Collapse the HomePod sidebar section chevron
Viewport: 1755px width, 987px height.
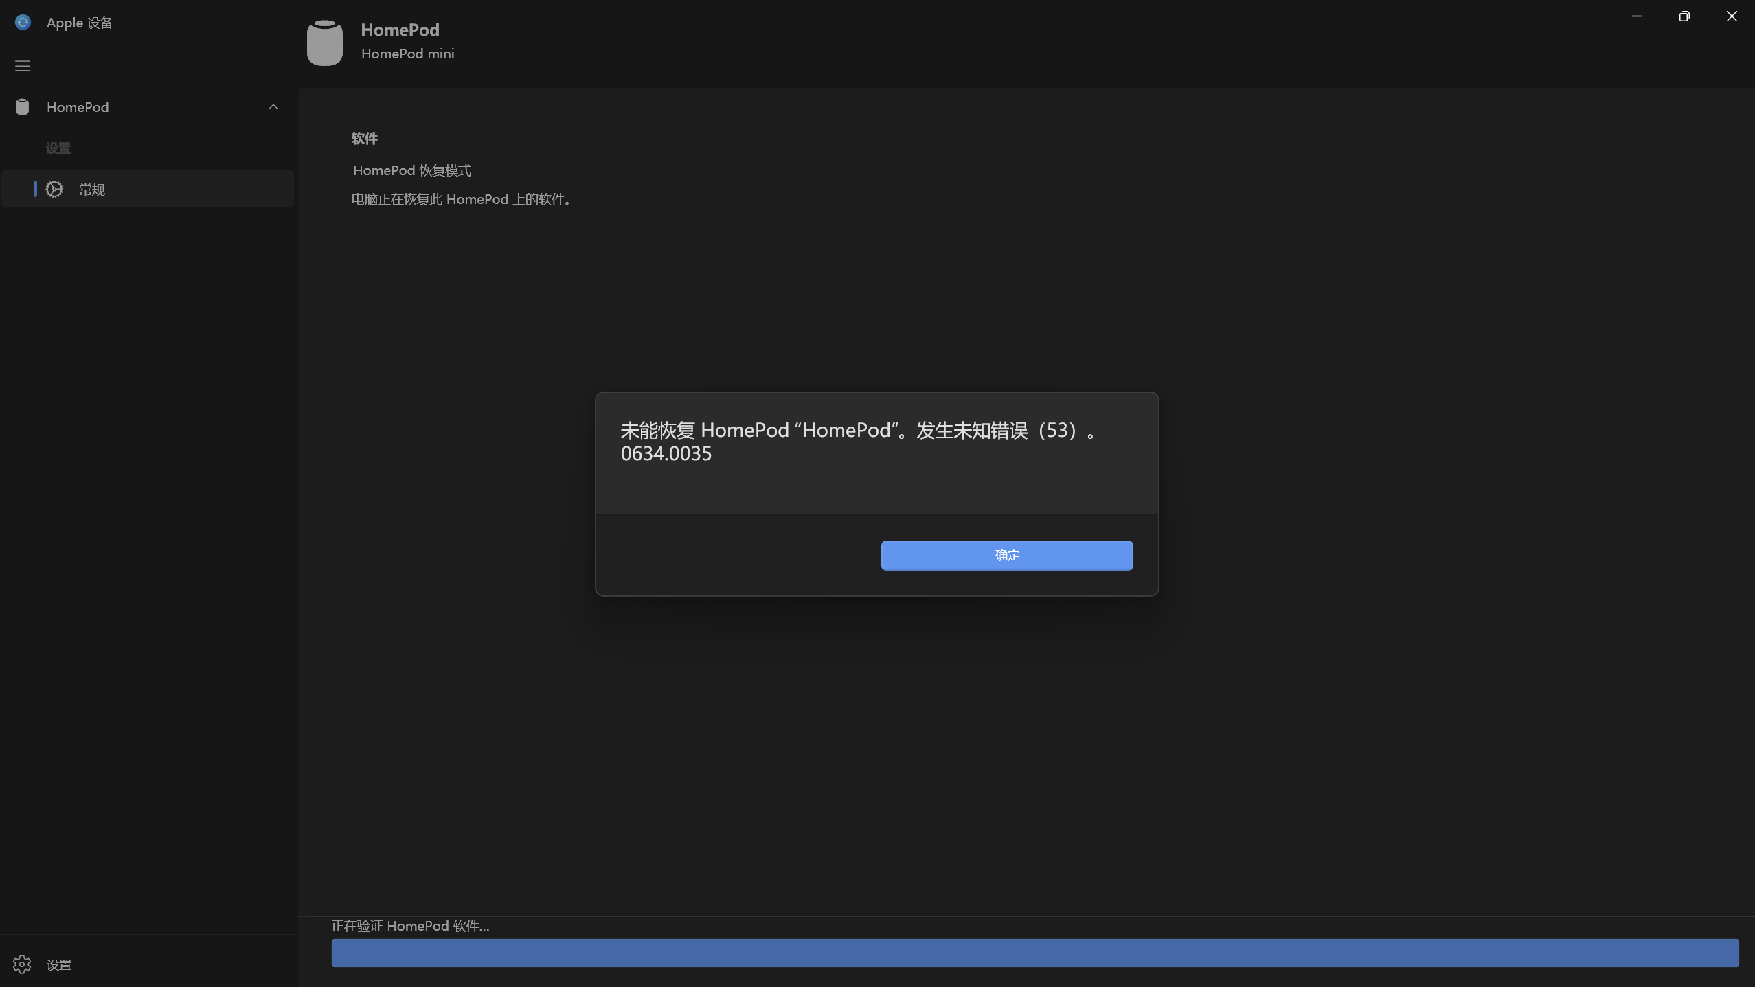pyautogui.click(x=273, y=107)
